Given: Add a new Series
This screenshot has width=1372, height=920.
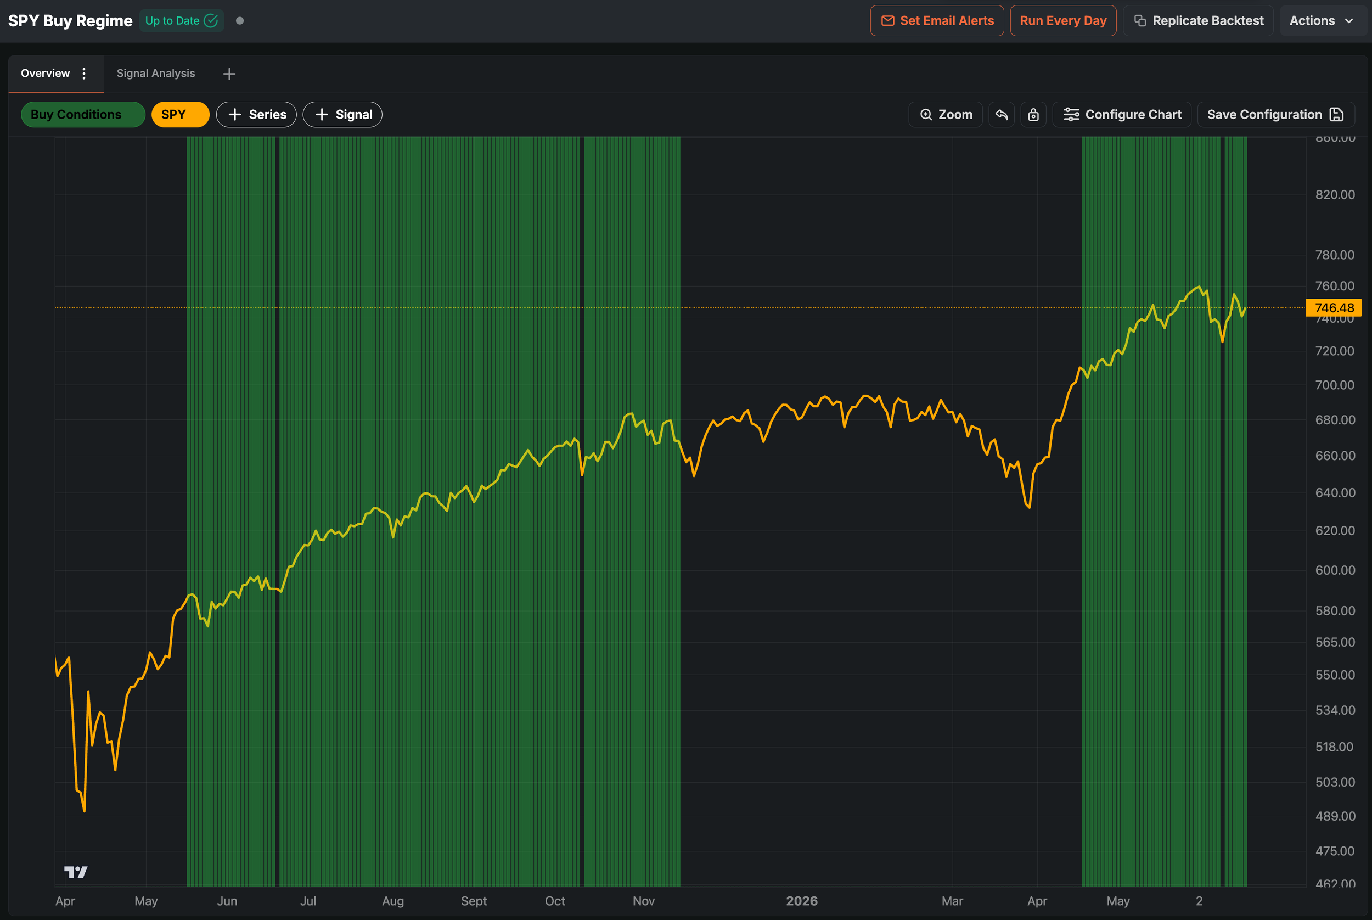Looking at the screenshot, I should pyautogui.click(x=256, y=114).
